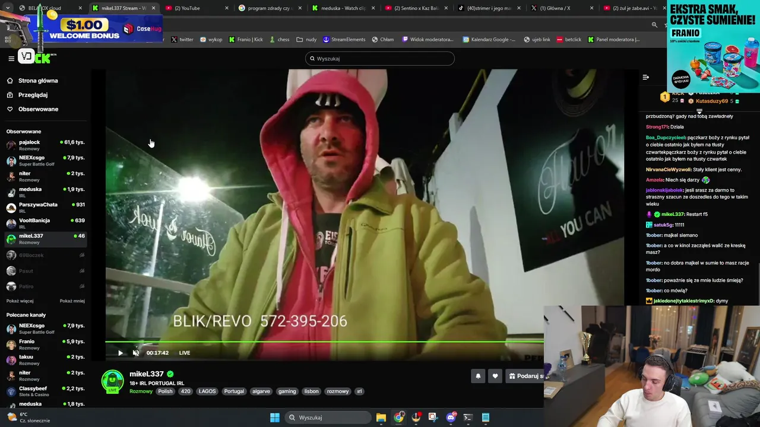The width and height of the screenshot is (760, 427).
Task: Open niter channel in Obserwowane list
Action: pos(46,176)
